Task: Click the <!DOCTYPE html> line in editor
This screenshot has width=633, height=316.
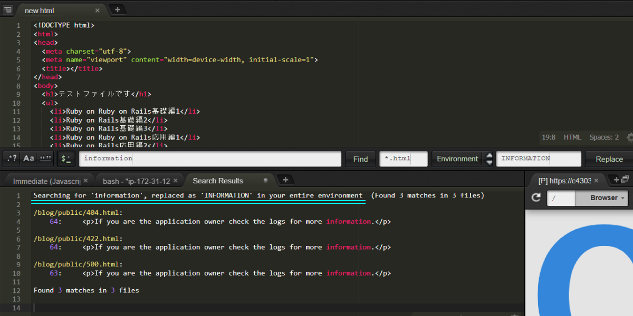Action: pyautogui.click(x=64, y=25)
